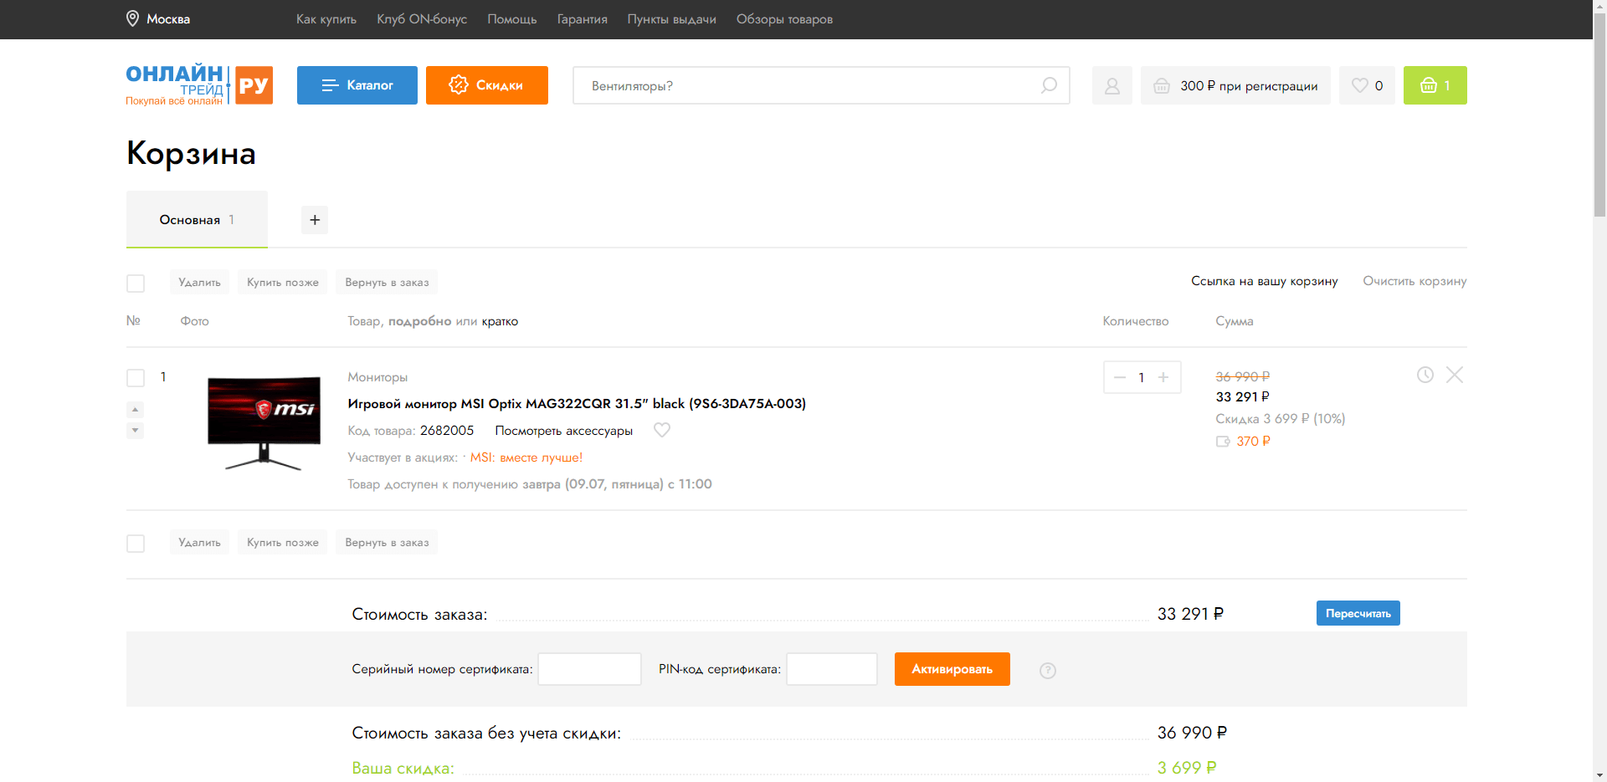1607x782 pixels.
Task: Click the certificate help question mark icon
Action: (x=1048, y=671)
